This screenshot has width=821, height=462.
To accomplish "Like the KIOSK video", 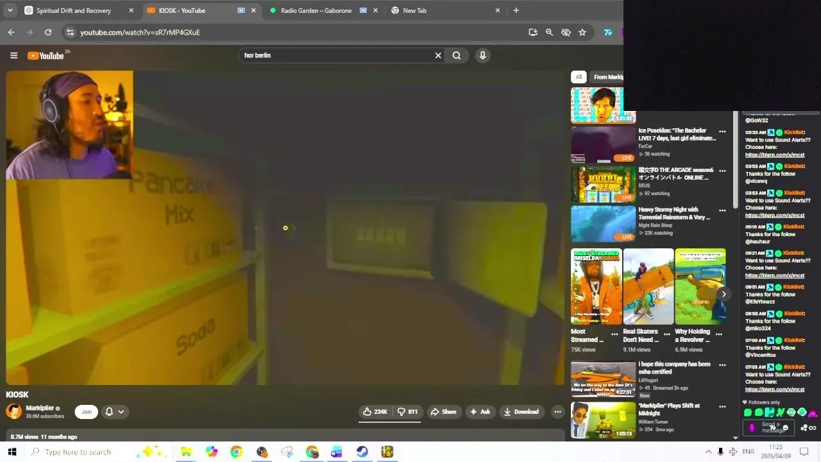I will click(x=375, y=412).
